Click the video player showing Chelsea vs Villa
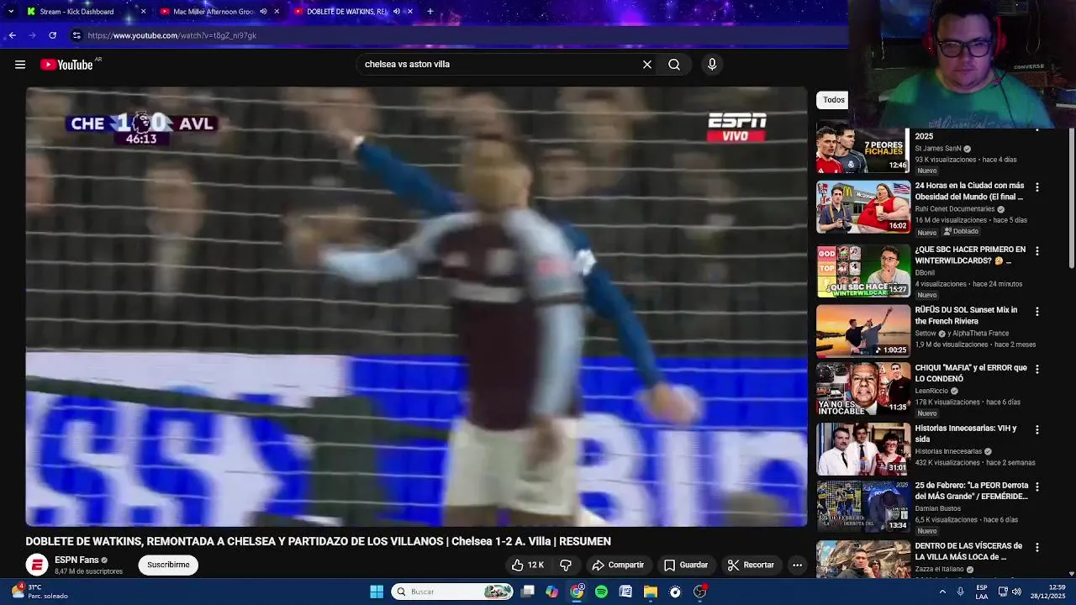1076x605 pixels. pos(416,307)
